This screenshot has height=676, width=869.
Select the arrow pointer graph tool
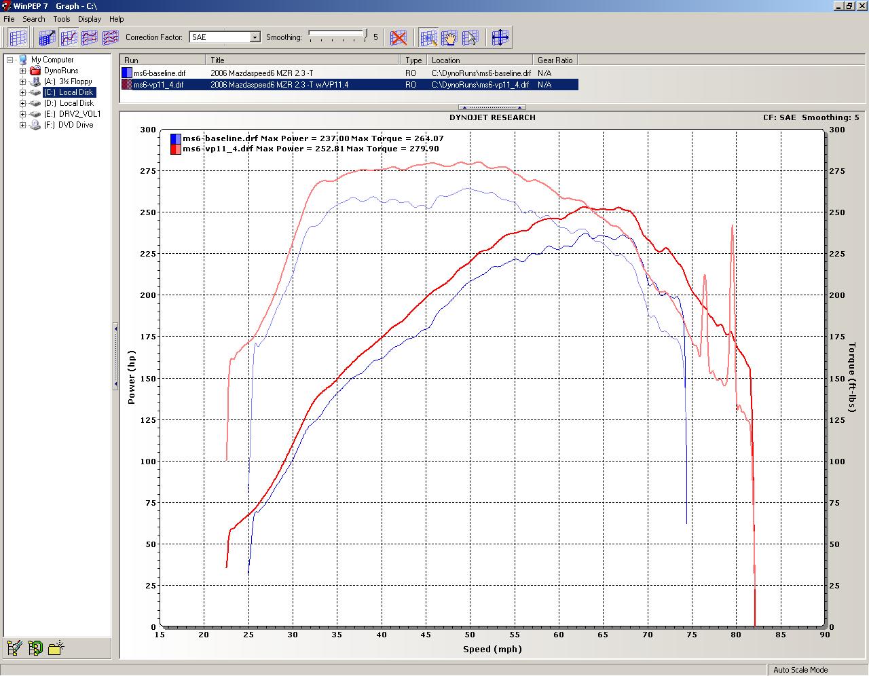pos(470,37)
